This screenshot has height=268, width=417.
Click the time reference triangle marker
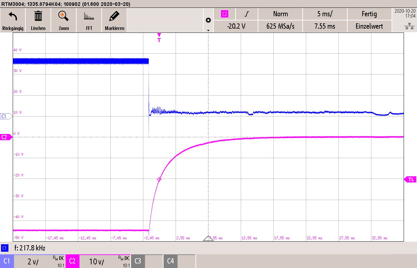tap(208, 238)
